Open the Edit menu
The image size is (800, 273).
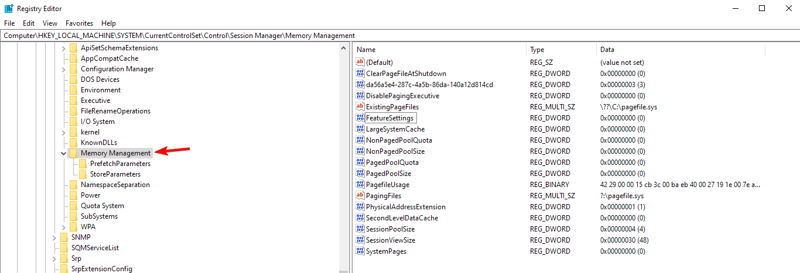29,23
